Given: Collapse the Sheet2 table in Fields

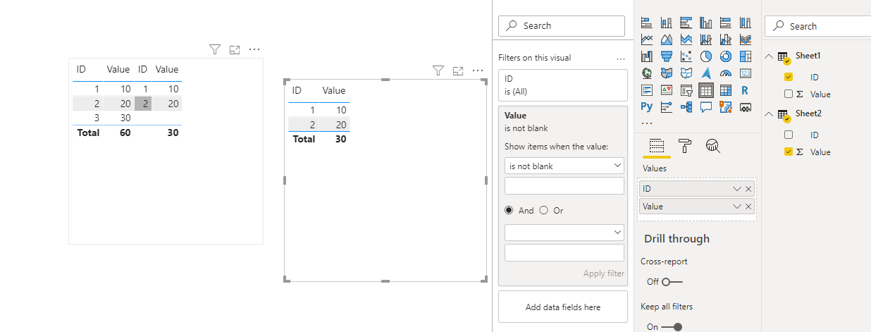Looking at the screenshot, I should pos(769,113).
